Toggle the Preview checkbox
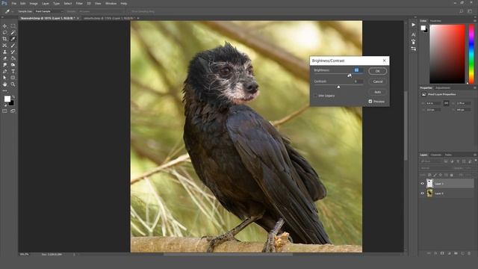Viewport: 478px width, 269px height. coord(370,102)
